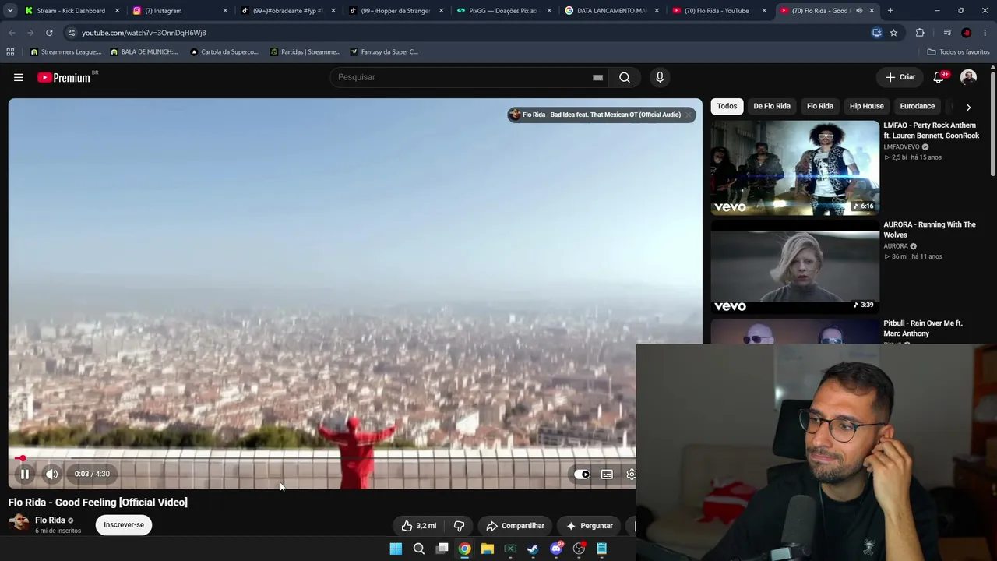Open the notifications bell
997x561 pixels.
939,77
